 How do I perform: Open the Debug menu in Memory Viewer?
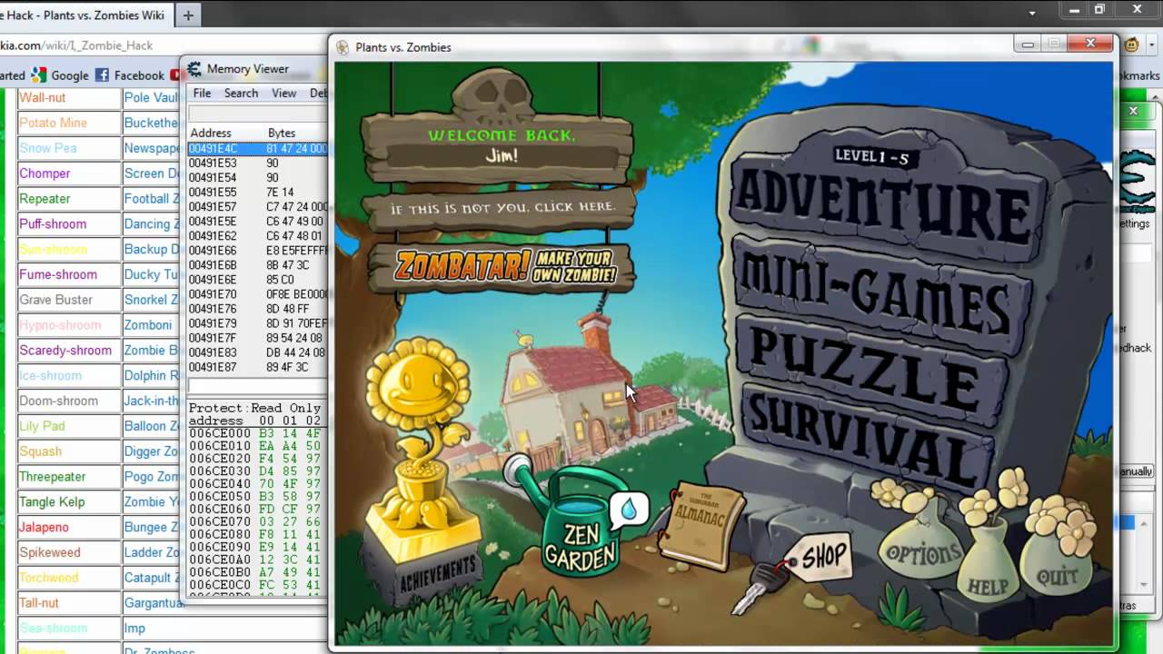pos(318,94)
